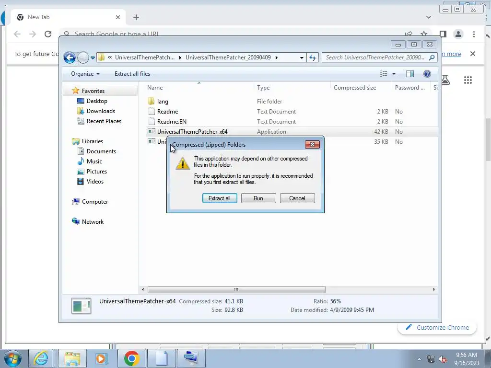Go back with the Explorer back arrow

coord(70,57)
